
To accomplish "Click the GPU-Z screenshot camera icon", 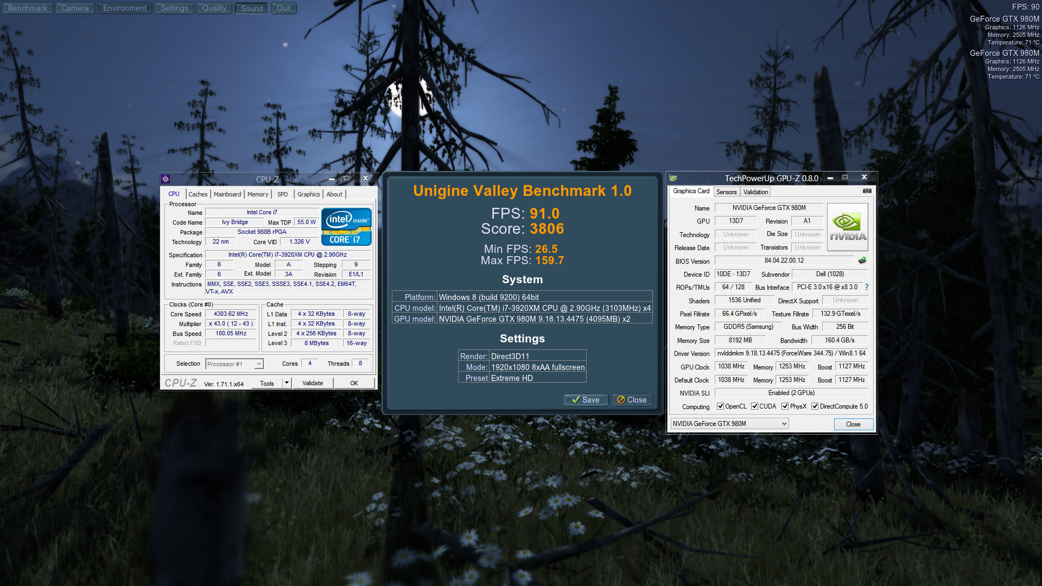I will tap(867, 191).
